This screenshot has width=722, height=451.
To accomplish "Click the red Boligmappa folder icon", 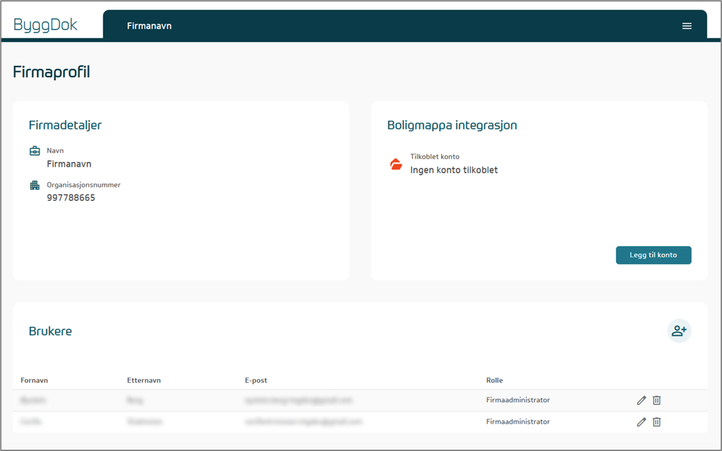I will [x=396, y=164].
